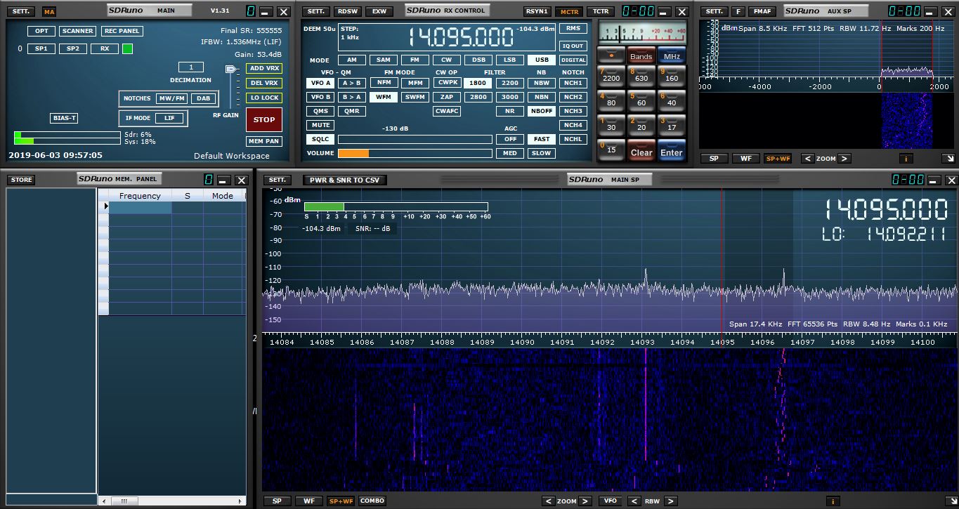Select the SP view in Main SP
The image size is (959, 509).
click(277, 501)
